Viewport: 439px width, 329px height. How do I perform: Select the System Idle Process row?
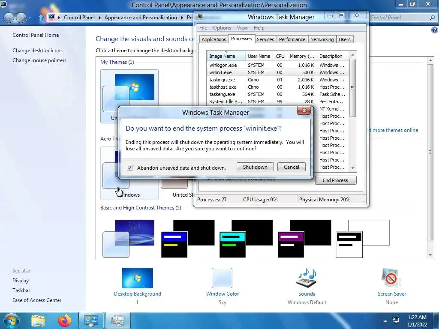point(278,101)
